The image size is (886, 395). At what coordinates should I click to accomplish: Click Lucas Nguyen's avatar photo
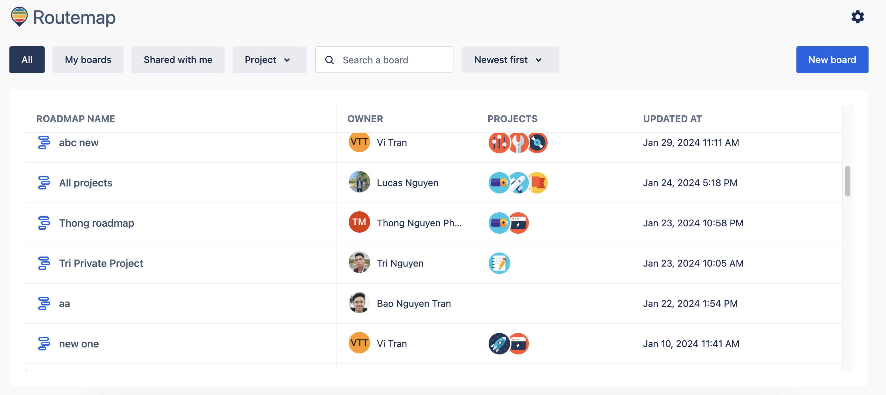[x=359, y=182]
